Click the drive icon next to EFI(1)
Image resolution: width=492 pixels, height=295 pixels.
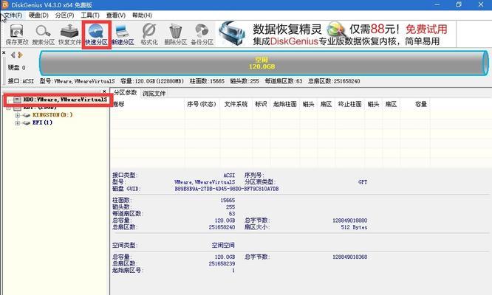(27, 122)
